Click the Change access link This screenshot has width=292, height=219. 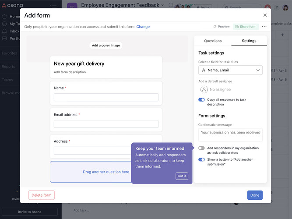(x=143, y=27)
